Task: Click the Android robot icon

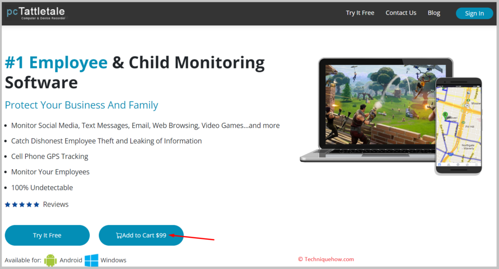Action: [50, 260]
